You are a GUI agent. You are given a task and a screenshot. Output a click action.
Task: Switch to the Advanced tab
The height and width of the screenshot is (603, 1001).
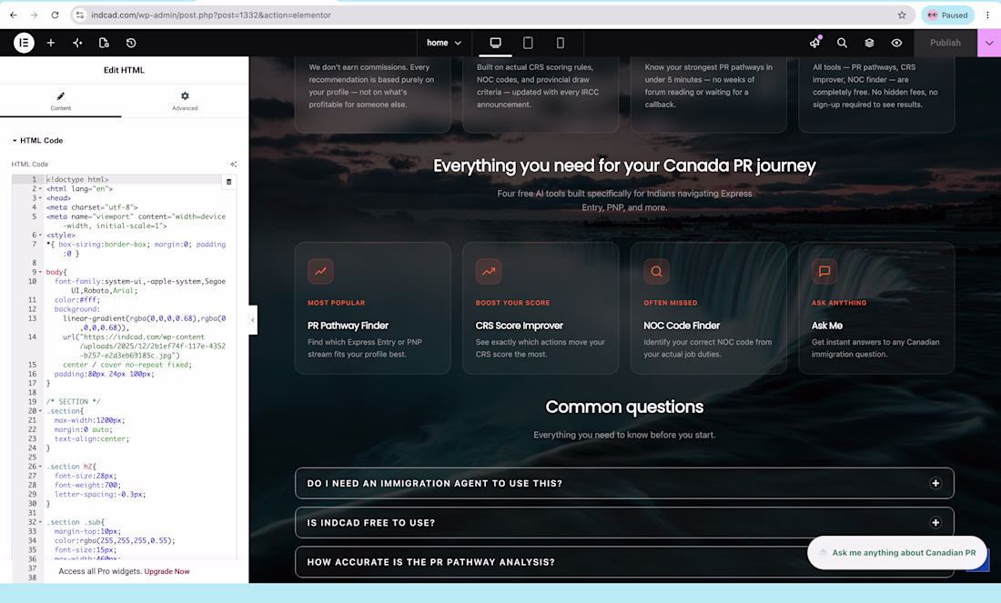pos(185,100)
